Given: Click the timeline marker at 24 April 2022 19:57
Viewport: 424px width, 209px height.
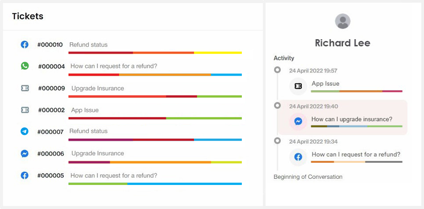Looking at the screenshot, I should 277,70.
